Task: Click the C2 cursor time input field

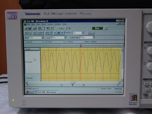Action: pos(58,38)
